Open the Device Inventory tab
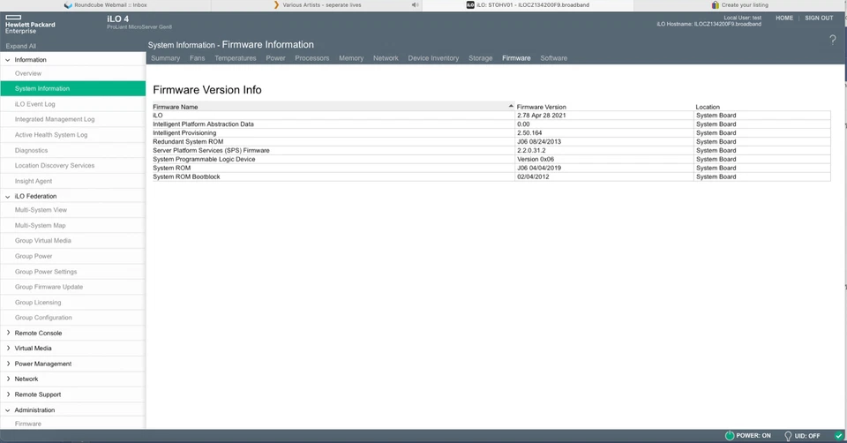Image resolution: width=847 pixels, height=443 pixels. click(433, 58)
